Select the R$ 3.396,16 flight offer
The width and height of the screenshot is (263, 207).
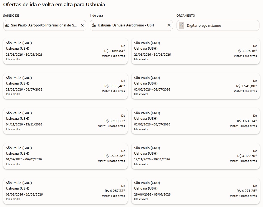pos(195,51)
